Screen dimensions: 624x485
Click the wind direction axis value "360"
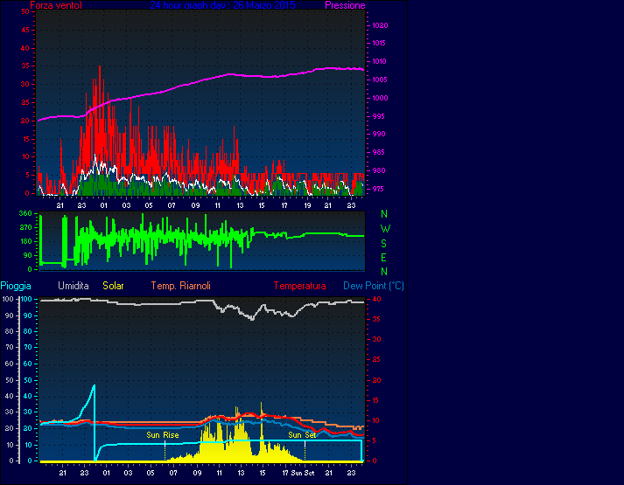[x=25, y=213]
